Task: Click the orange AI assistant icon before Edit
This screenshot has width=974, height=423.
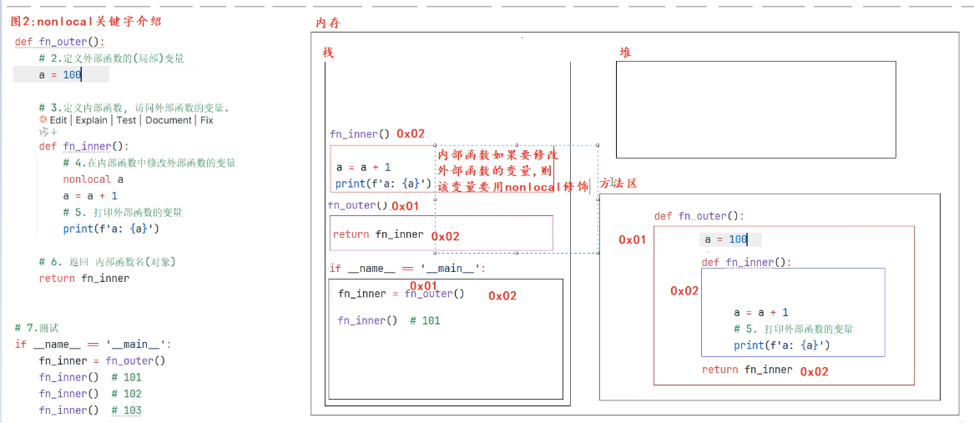Action: [43, 120]
